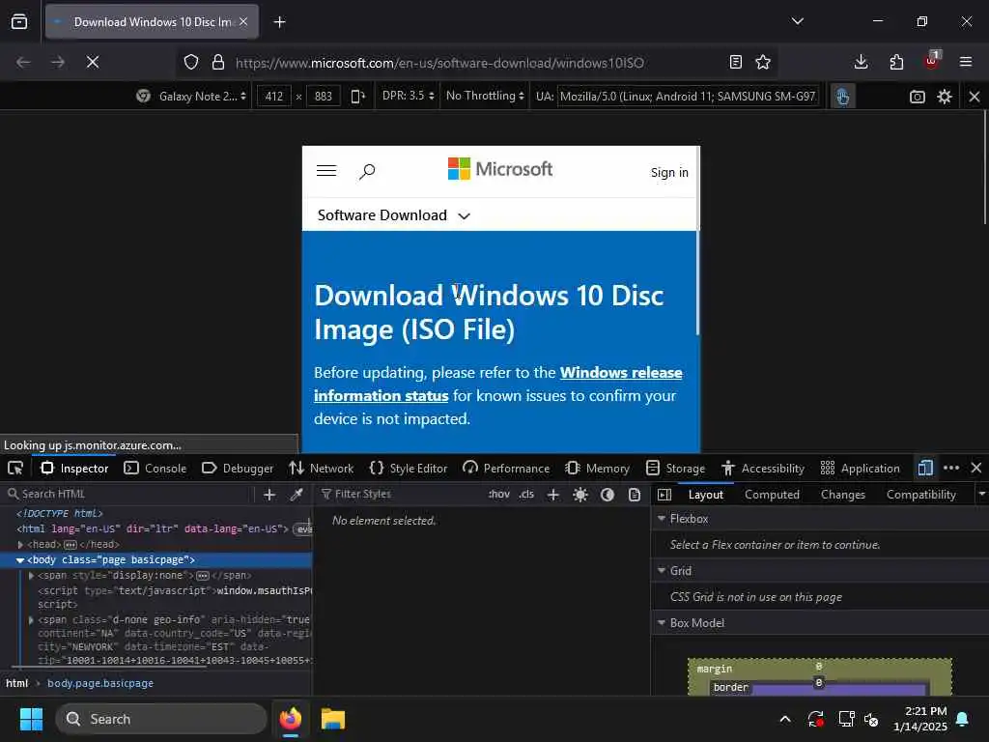989x742 pixels.
Task: Open the Extensions menu
Action: [x=896, y=62]
